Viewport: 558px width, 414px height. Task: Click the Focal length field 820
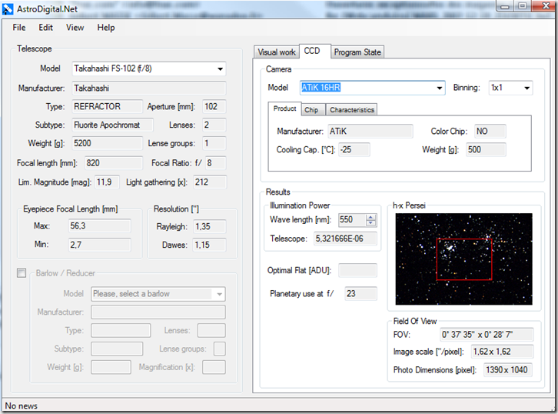tap(114, 163)
